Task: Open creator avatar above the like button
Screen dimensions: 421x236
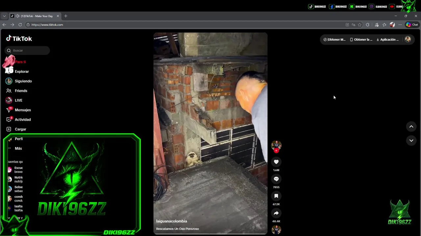Action: point(276,145)
